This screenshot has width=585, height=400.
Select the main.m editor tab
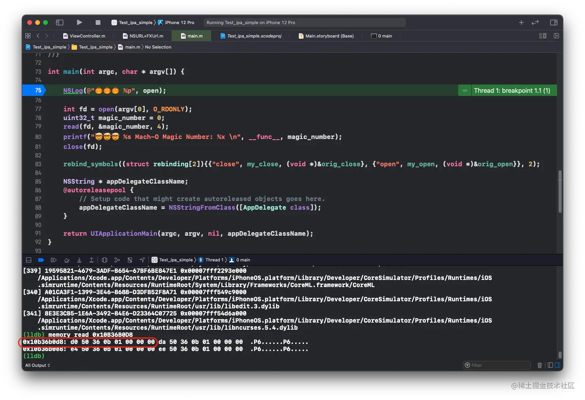click(x=192, y=36)
